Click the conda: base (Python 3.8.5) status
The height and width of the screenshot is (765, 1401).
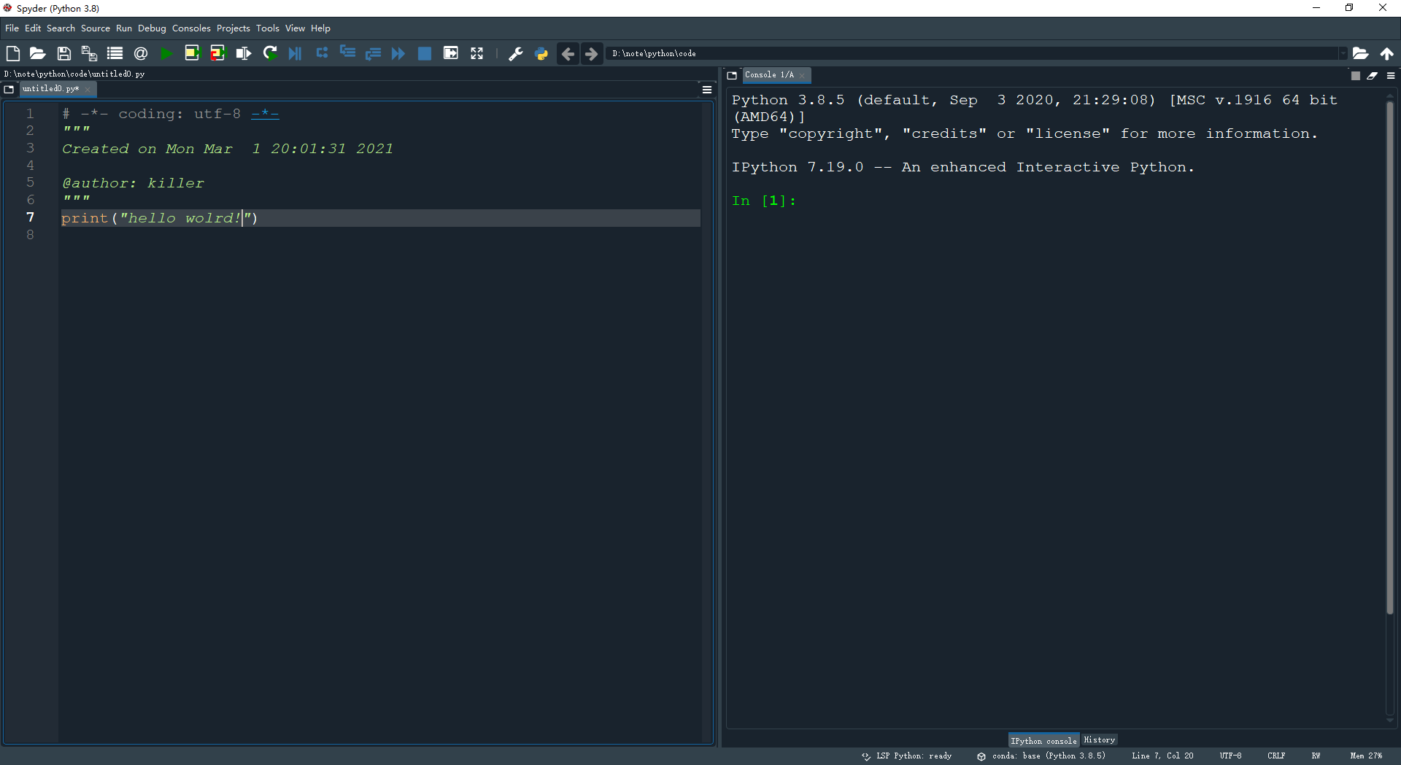[x=1041, y=756]
